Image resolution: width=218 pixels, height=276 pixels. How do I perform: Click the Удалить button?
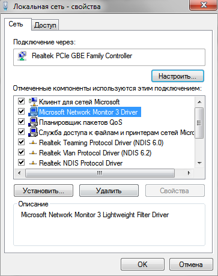click(109, 191)
